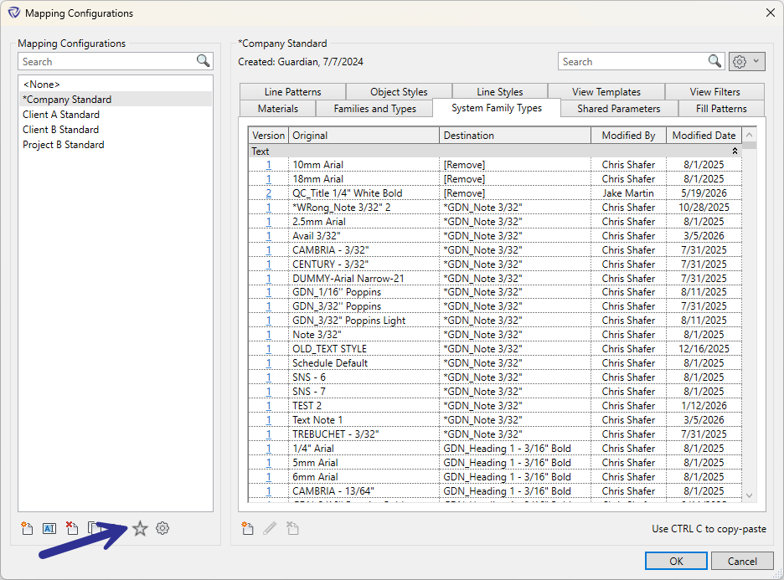Go to the View Templates tab
Image resolution: width=784 pixels, height=580 pixels.
point(606,92)
